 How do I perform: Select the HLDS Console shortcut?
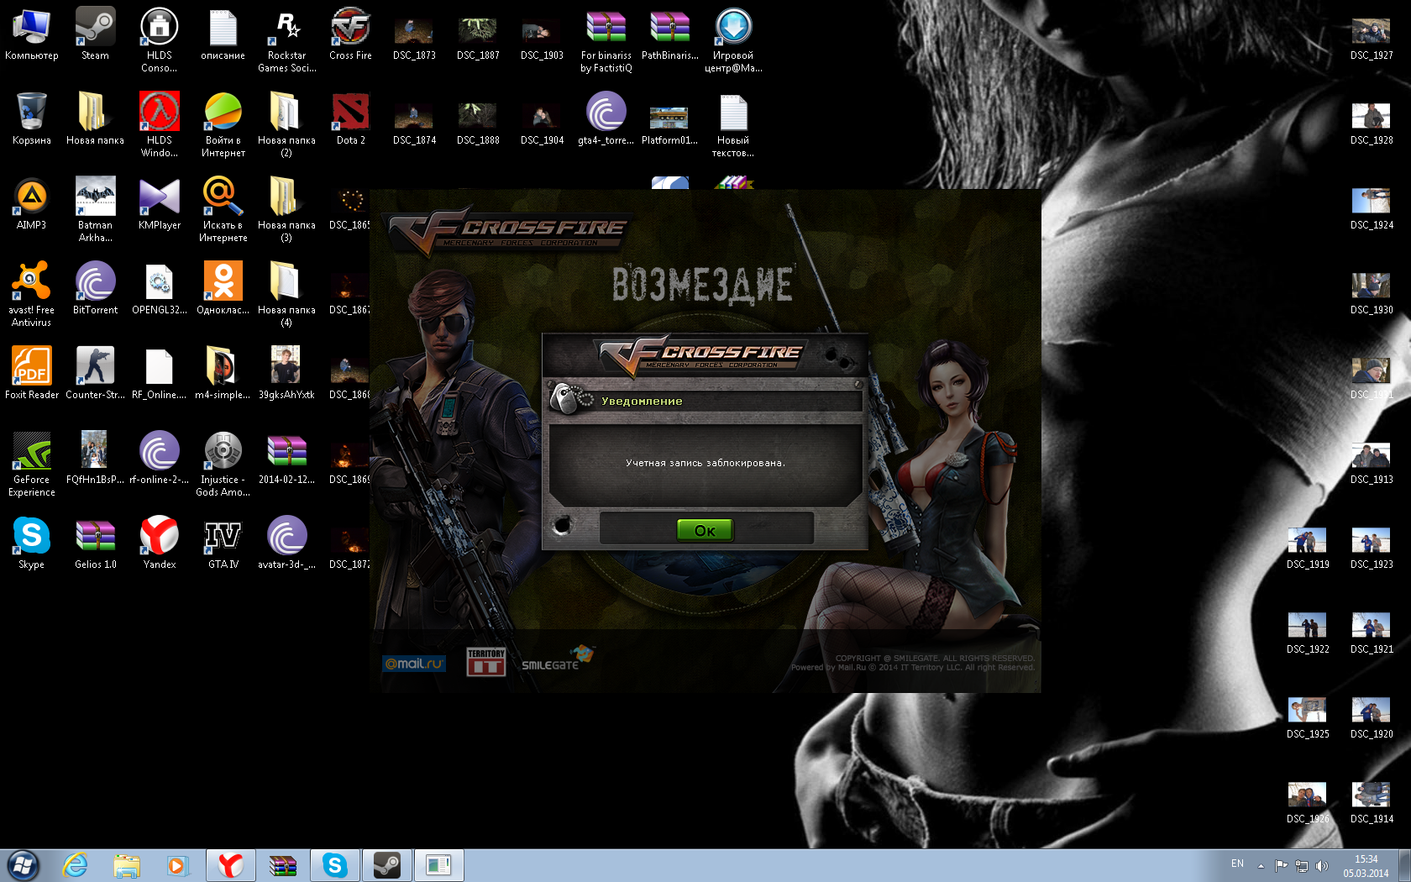[x=159, y=40]
